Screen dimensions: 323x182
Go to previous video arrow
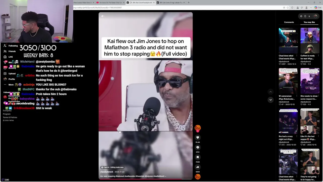coord(271,92)
